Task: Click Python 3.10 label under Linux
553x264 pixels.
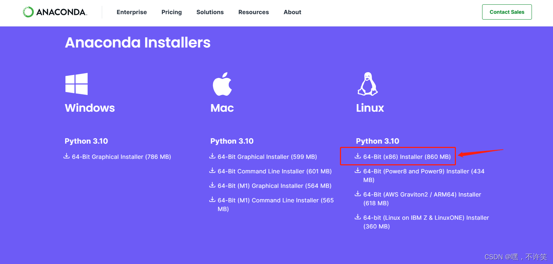Action: pyautogui.click(x=377, y=141)
